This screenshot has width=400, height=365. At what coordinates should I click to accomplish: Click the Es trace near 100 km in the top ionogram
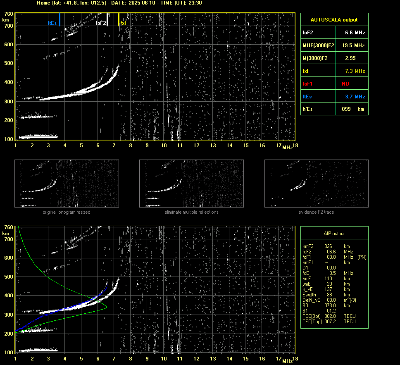click(38, 137)
